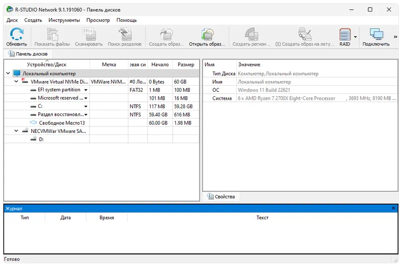The height and width of the screenshot is (267, 403).
Task: Click the R-STUDIO app icon in title bar
Action: (x=10, y=10)
